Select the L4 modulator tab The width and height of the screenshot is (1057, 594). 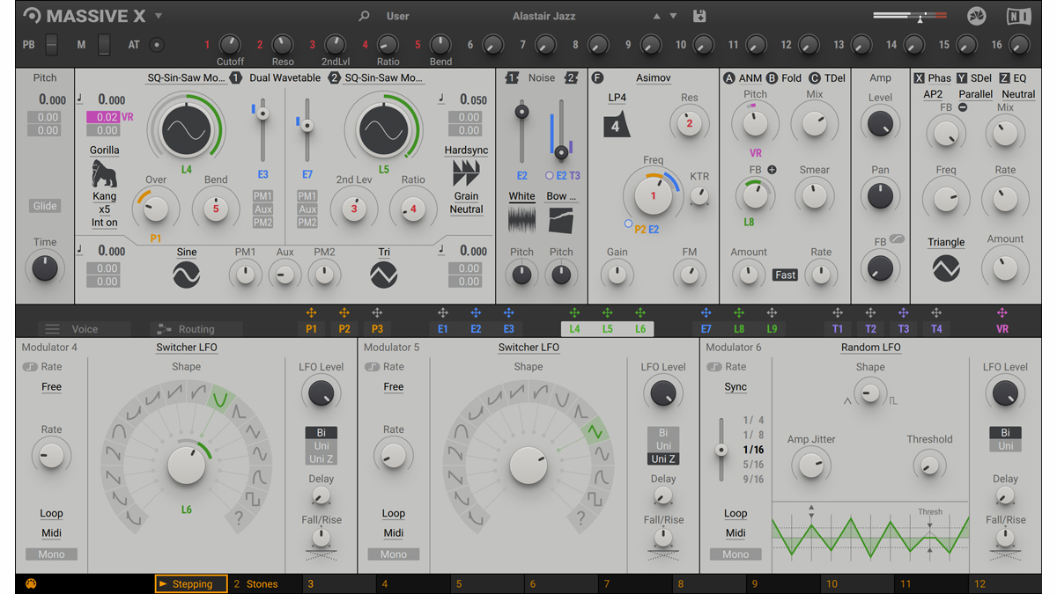click(574, 329)
